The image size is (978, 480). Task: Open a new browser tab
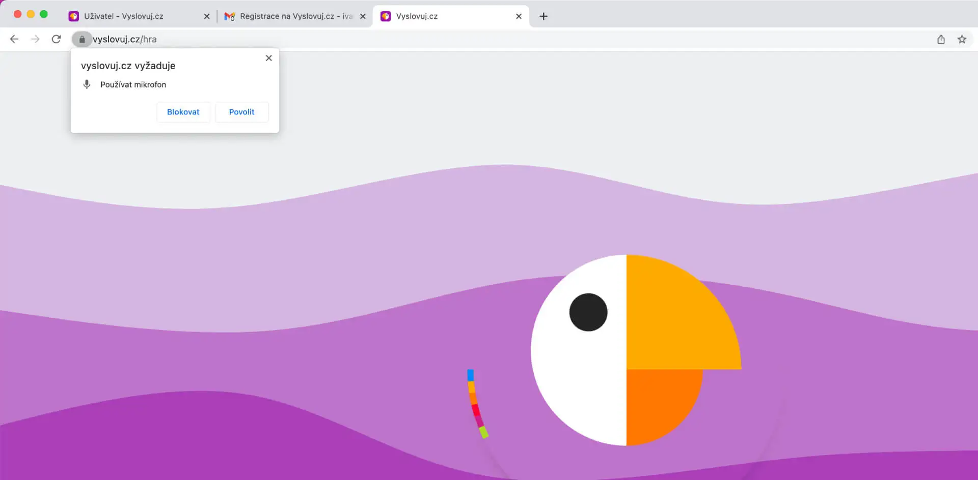[x=544, y=16]
